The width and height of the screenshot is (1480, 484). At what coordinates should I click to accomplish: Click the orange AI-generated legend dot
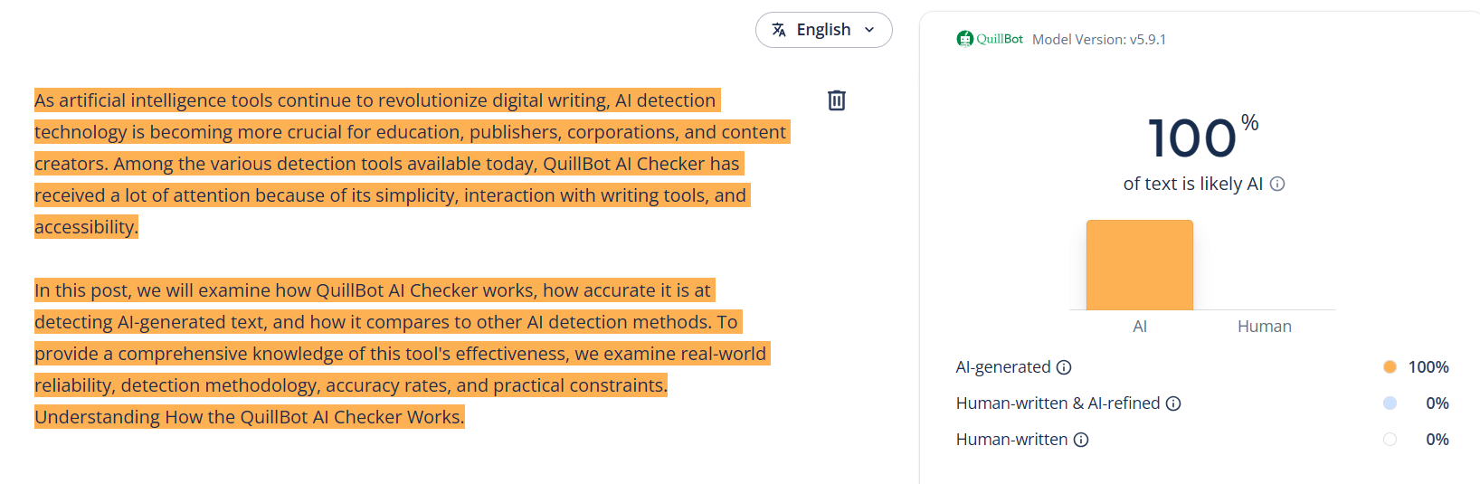pos(1390,367)
